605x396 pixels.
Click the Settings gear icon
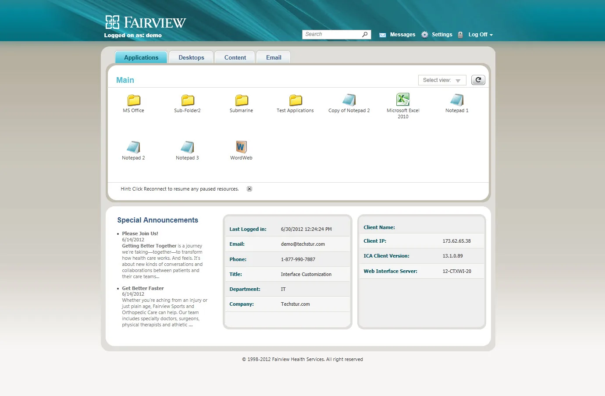(424, 35)
